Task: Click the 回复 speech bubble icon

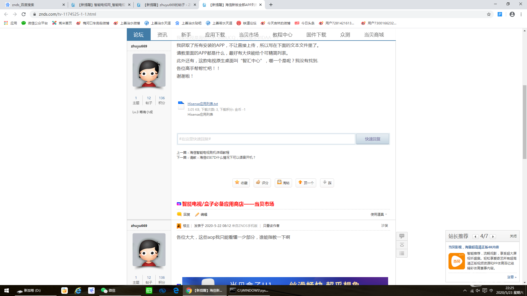Action: pyautogui.click(x=179, y=214)
